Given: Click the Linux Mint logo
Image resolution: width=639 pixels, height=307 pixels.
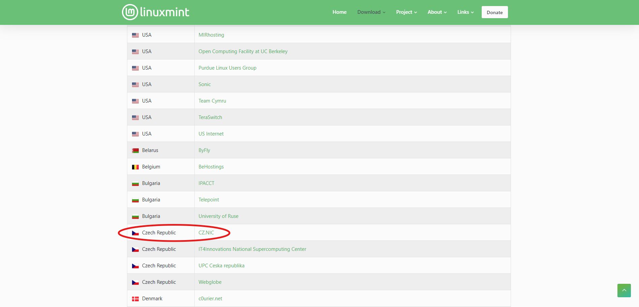Looking at the screenshot, I should 155,12.
